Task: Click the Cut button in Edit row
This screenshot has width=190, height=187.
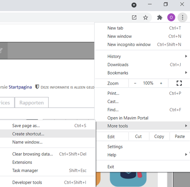Action: click(x=138, y=136)
